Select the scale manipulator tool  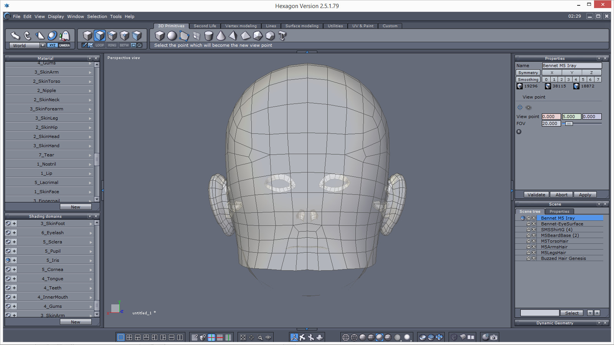tap(40, 36)
